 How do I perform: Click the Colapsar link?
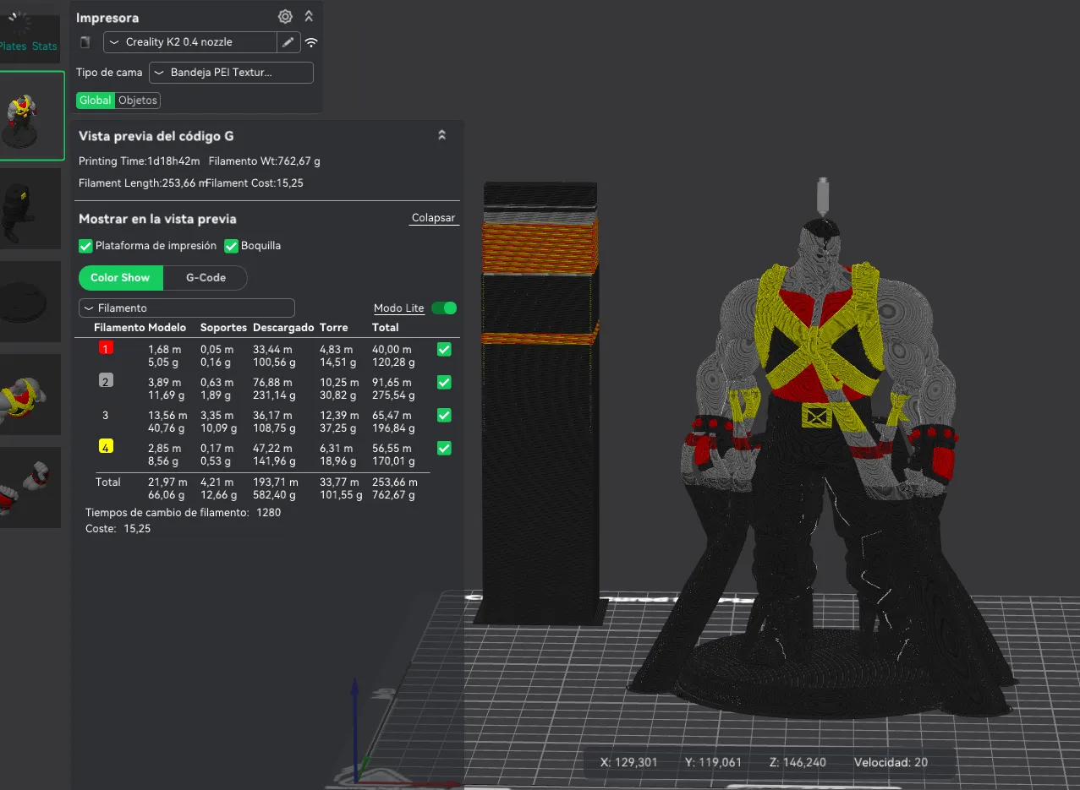click(x=434, y=218)
